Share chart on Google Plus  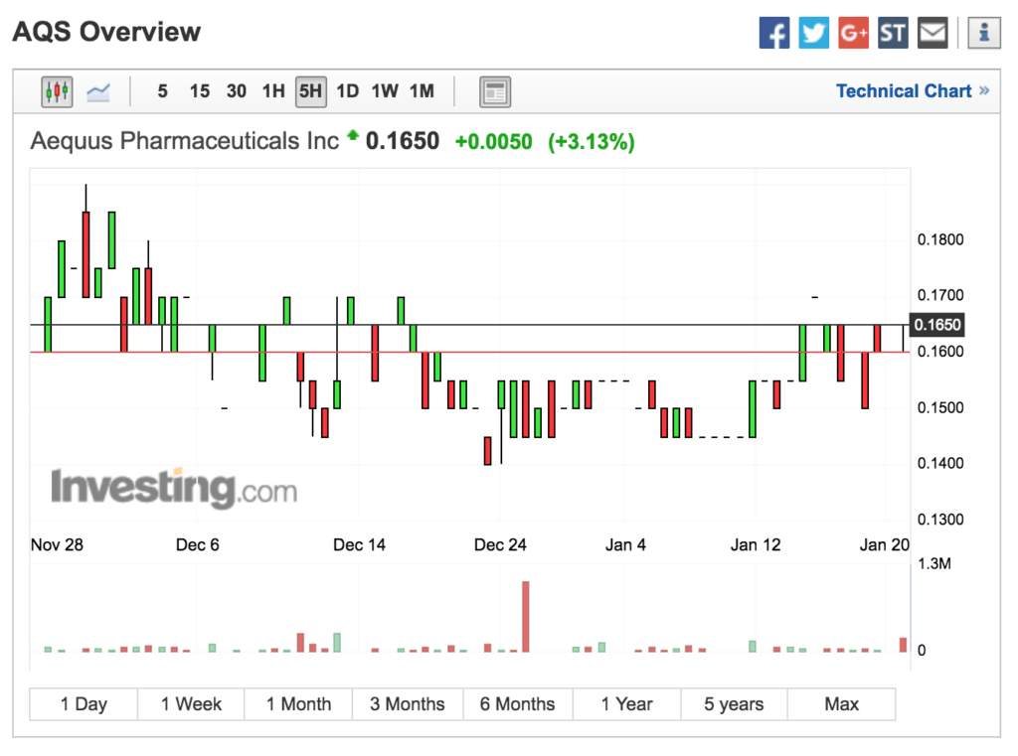(x=853, y=33)
